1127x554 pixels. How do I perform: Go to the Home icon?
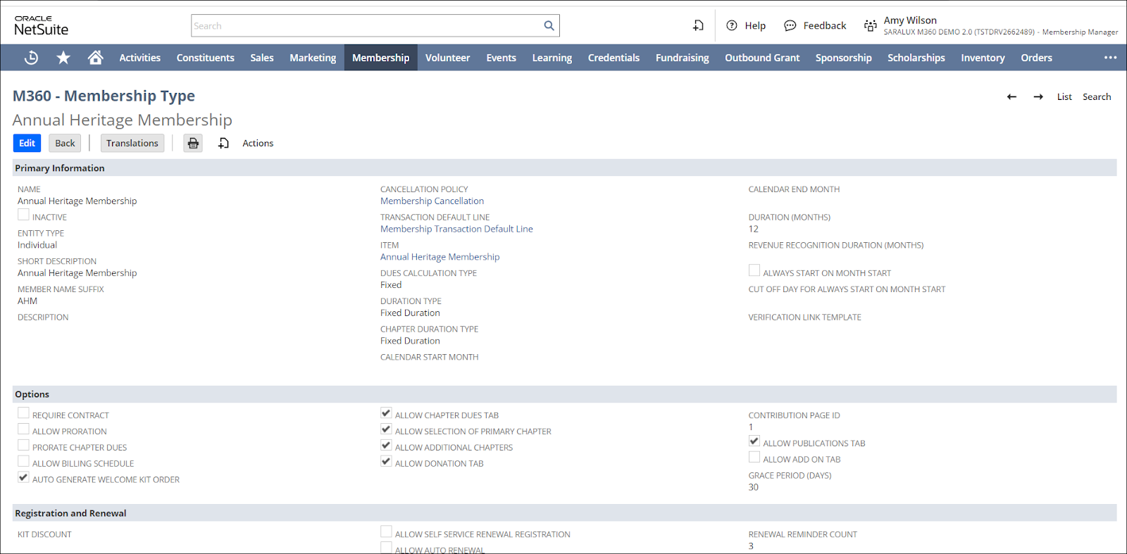pyautogui.click(x=95, y=58)
